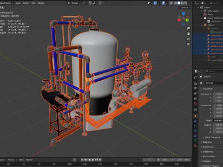
Task: Toggle X-ray display mode
Action: 171,3
